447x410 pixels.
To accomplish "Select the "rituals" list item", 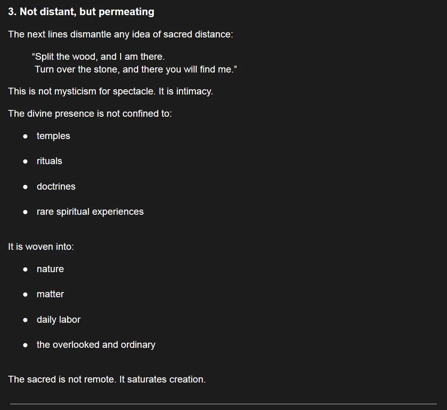I will pos(49,161).
